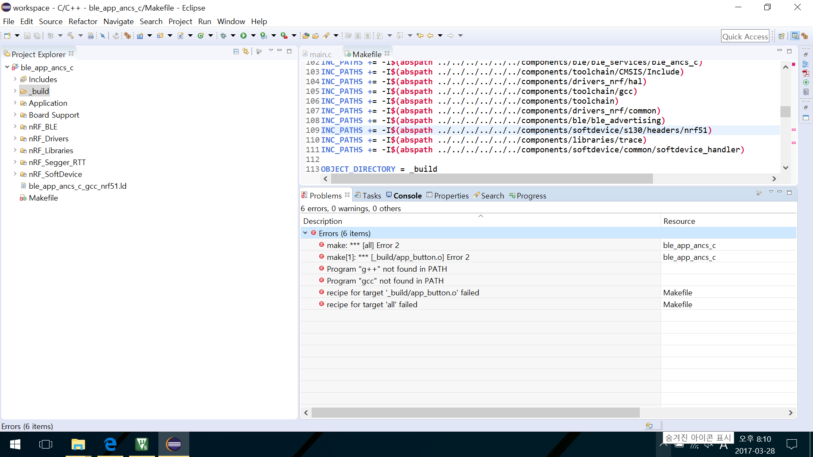Click the New file toolbar icon
This screenshot has height=457, width=813.
(7, 36)
